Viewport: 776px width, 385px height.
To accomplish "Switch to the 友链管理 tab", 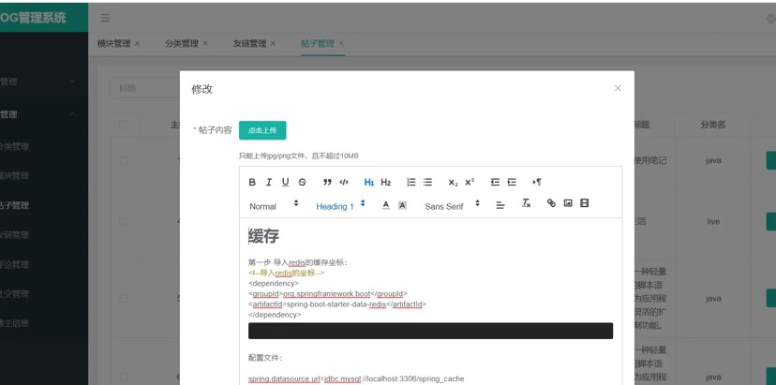I will pos(248,43).
